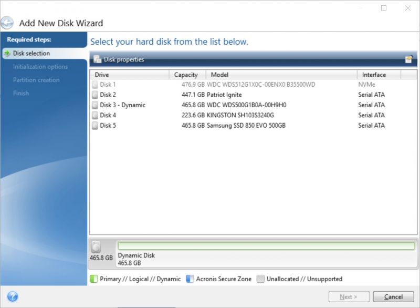
Task: Select the Disk 3 - Dynamic row label
Action: coord(123,105)
